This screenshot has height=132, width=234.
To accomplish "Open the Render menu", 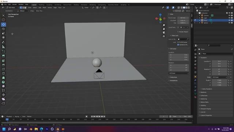I will (x=15, y=4).
